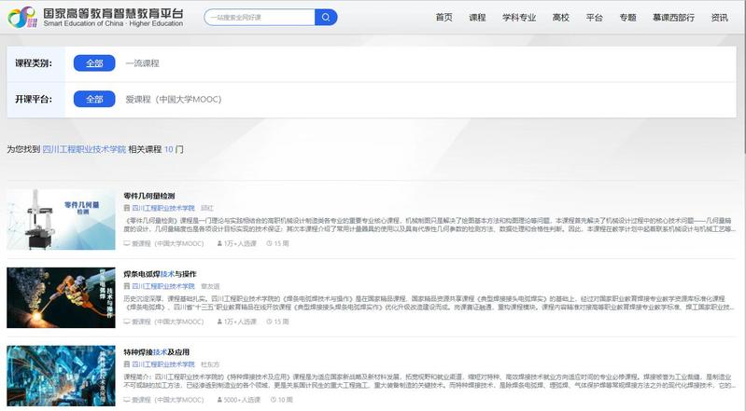Screen dimensions: 746x411
Task: Click the platform logo in header
Action: [95, 17]
